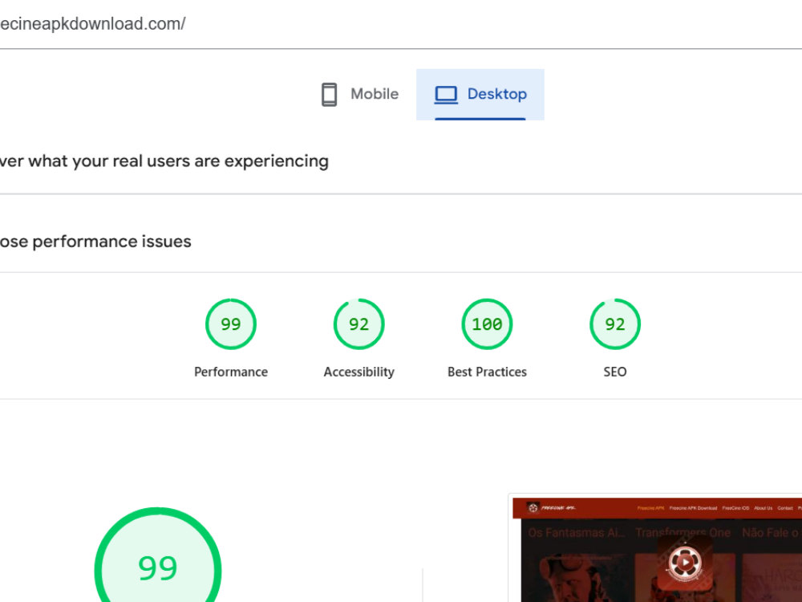This screenshot has width=802, height=602.
Task: Open the SEO score gauge 92
Action: (615, 324)
